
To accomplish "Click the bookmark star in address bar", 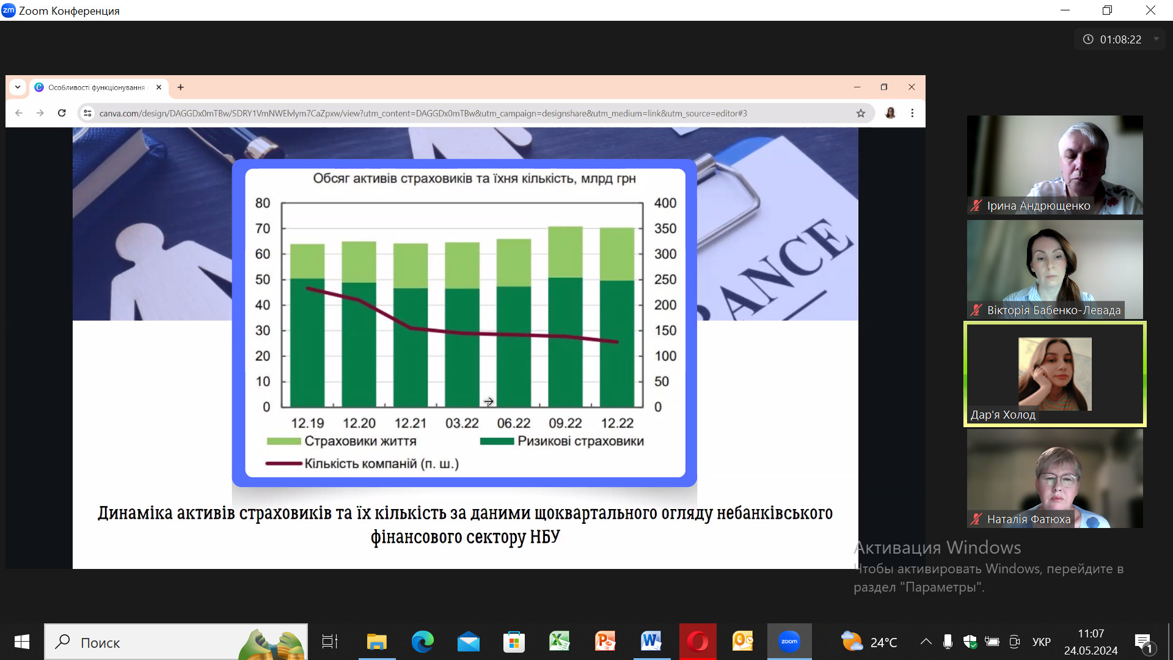I will click(x=861, y=113).
